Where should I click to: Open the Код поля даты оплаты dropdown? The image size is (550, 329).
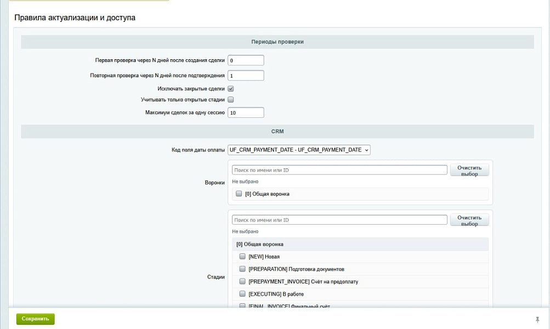click(x=299, y=150)
